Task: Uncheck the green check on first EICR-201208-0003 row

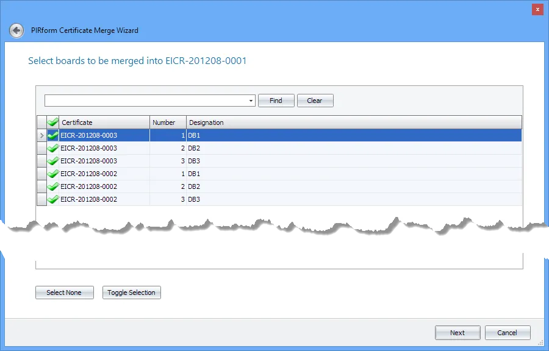Action: [52, 135]
